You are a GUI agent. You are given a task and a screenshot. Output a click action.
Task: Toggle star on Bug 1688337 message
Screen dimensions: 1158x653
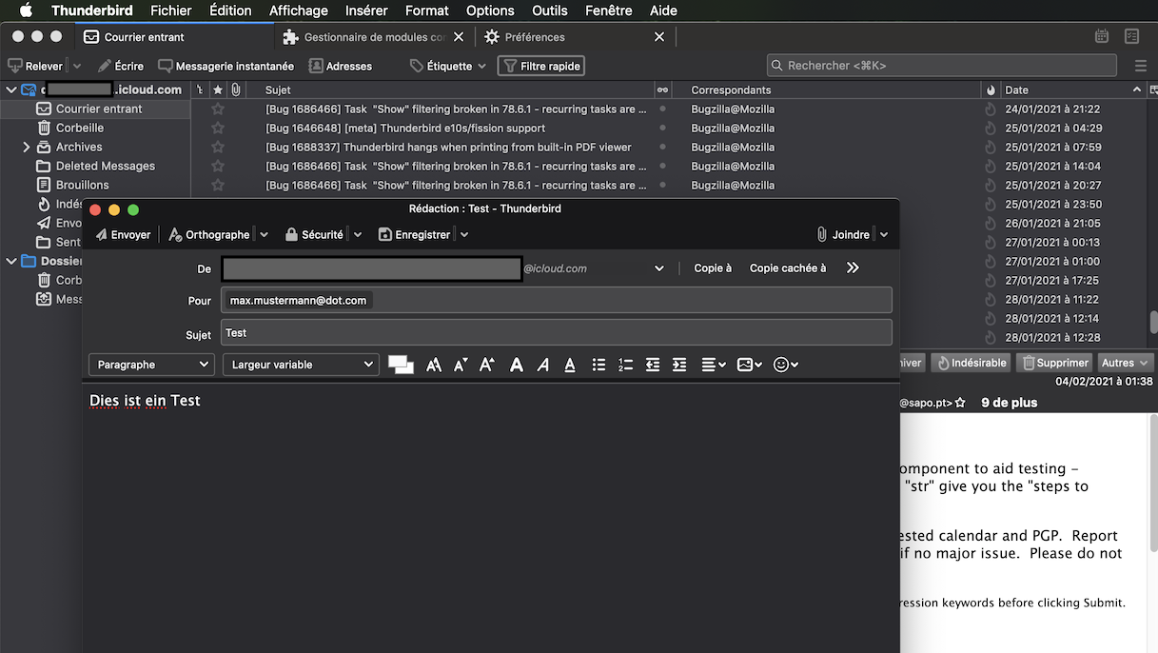click(x=218, y=148)
